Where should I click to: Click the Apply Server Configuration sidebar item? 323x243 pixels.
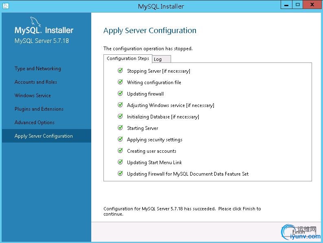tap(44, 136)
